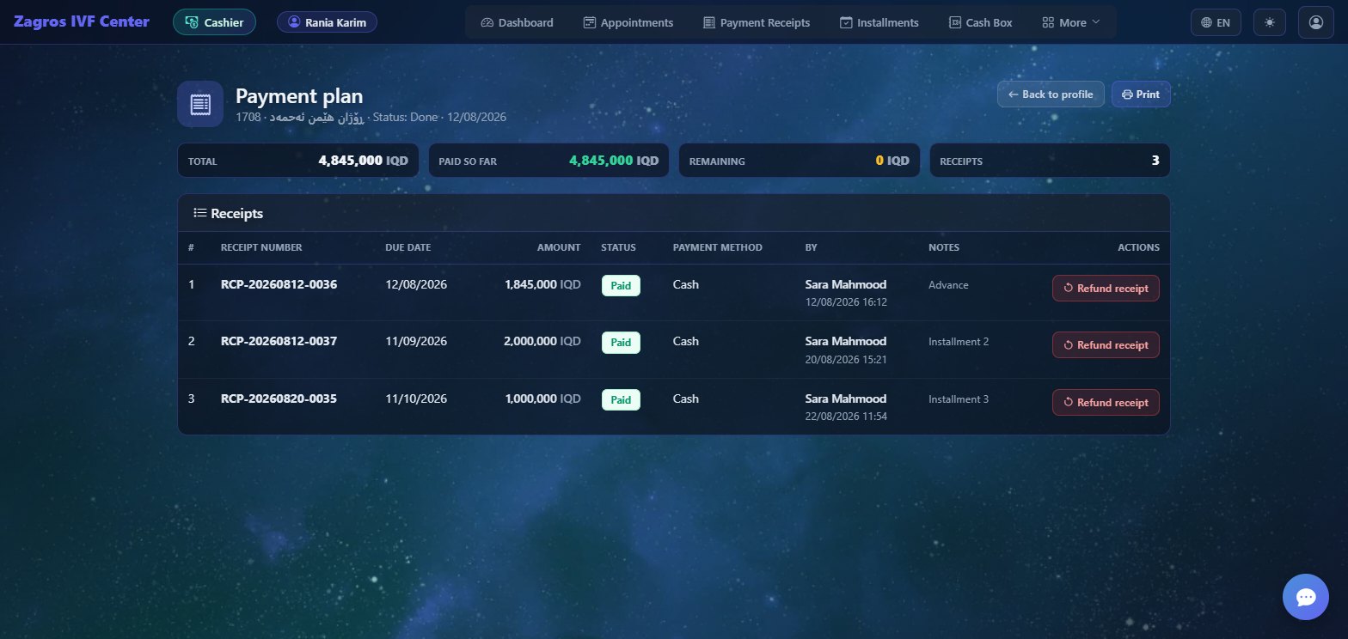The image size is (1348, 639).
Task: Open the user account avatar menu
Action: pyautogui.click(x=1315, y=22)
